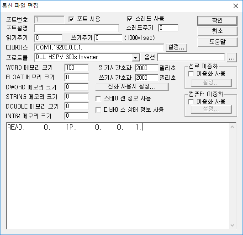
Task: Open help with the 도움말 button
Action: pos(217,42)
